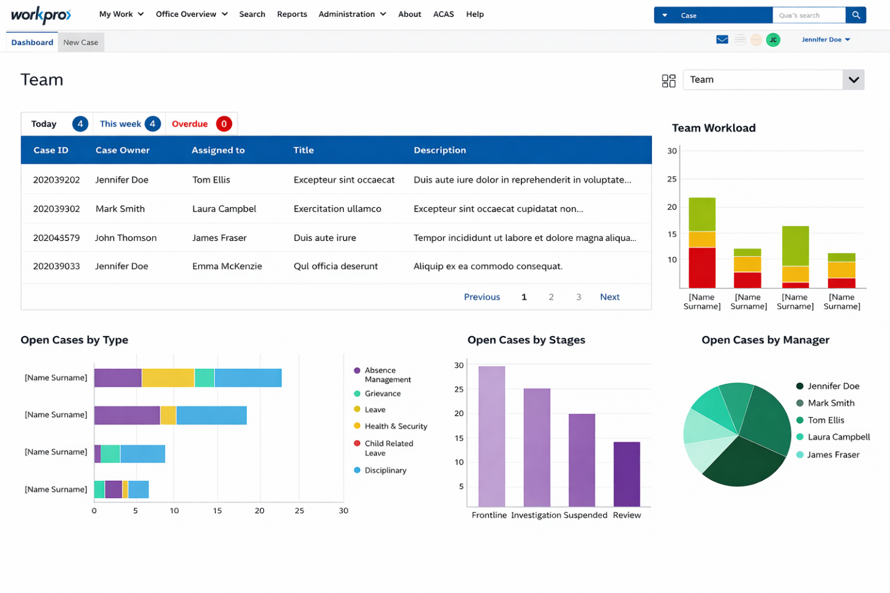Open the Reports menu

pos(292,14)
